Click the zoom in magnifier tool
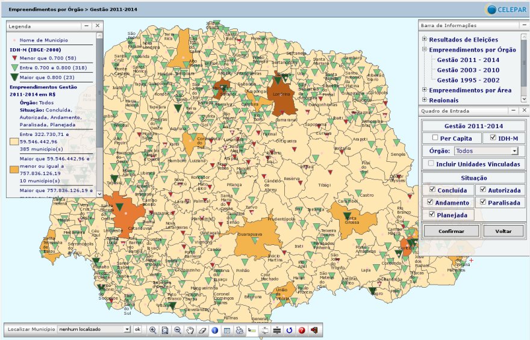The image size is (530, 340). (x=153, y=330)
